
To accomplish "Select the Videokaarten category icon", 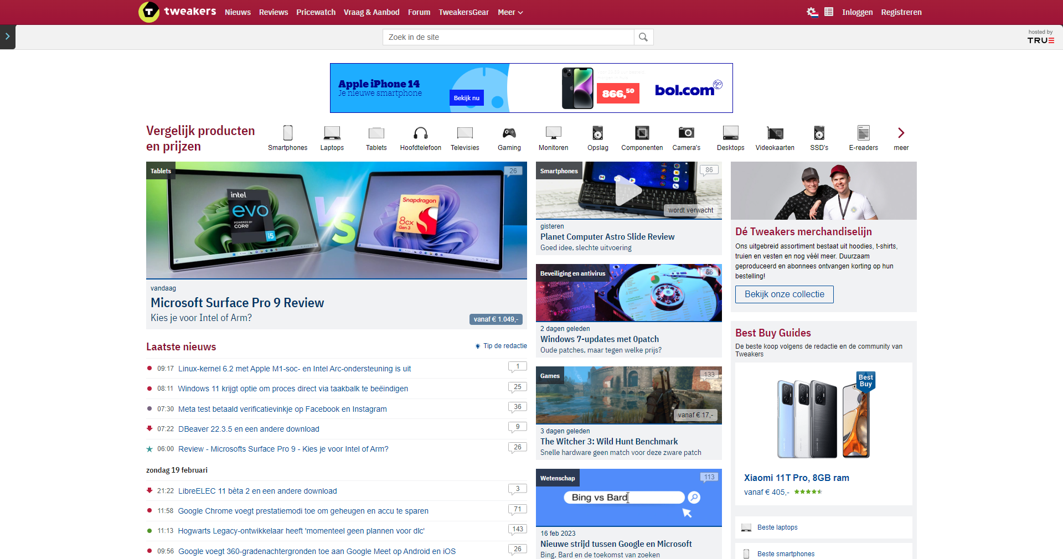I will click(775, 133).
